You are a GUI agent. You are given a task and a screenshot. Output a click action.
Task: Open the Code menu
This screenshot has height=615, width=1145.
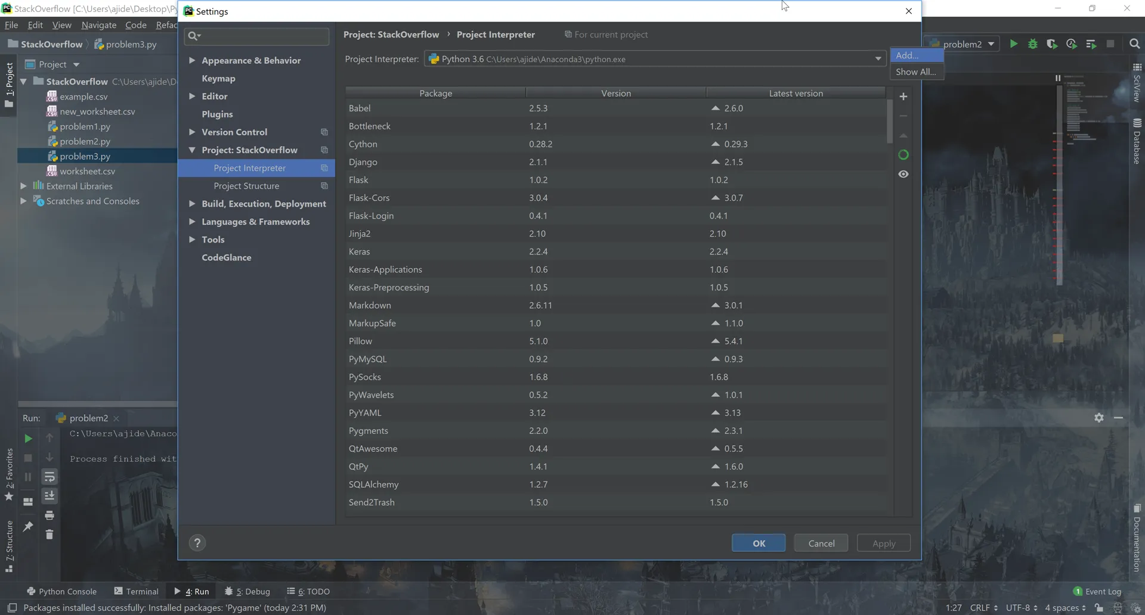pos(136,25)
